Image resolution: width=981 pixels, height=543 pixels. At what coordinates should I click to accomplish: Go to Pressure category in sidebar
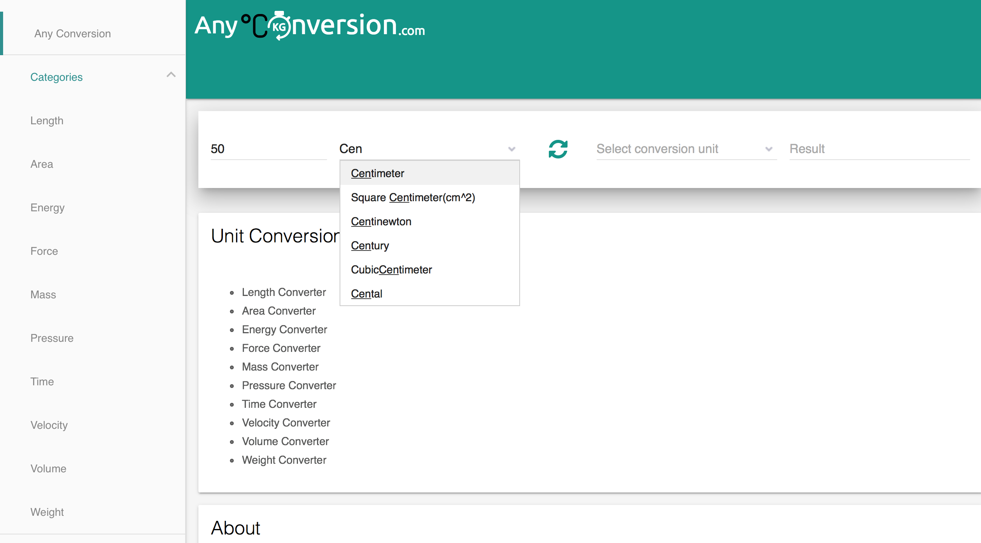click(x=52, y=338)
